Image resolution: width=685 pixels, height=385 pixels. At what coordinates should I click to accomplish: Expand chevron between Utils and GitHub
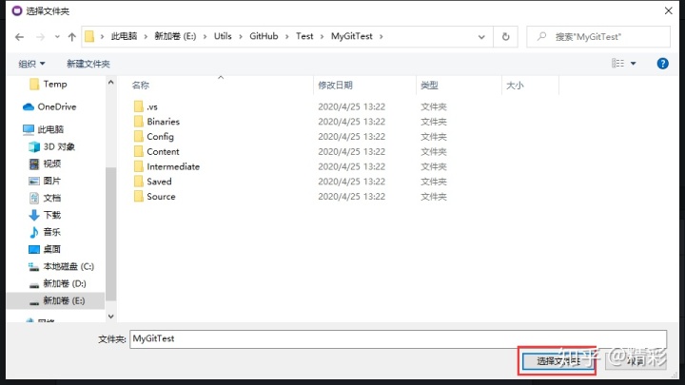[x=241, y=37]
